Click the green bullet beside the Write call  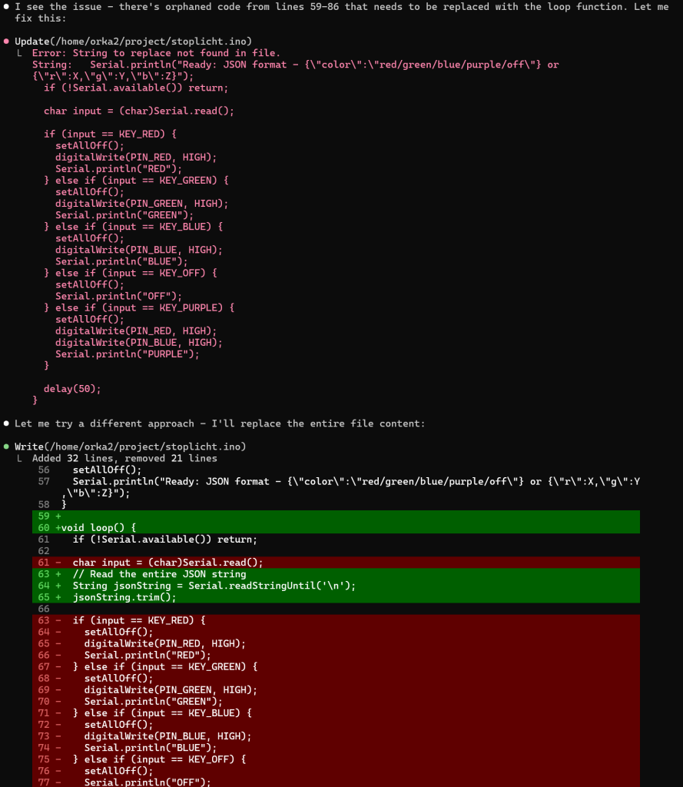tap(6, 447)
